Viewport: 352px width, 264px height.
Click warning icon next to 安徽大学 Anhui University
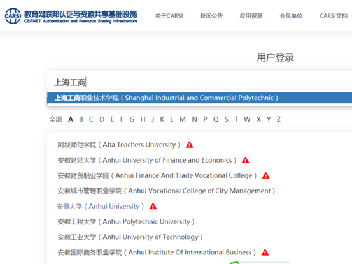tap(153, 206)
